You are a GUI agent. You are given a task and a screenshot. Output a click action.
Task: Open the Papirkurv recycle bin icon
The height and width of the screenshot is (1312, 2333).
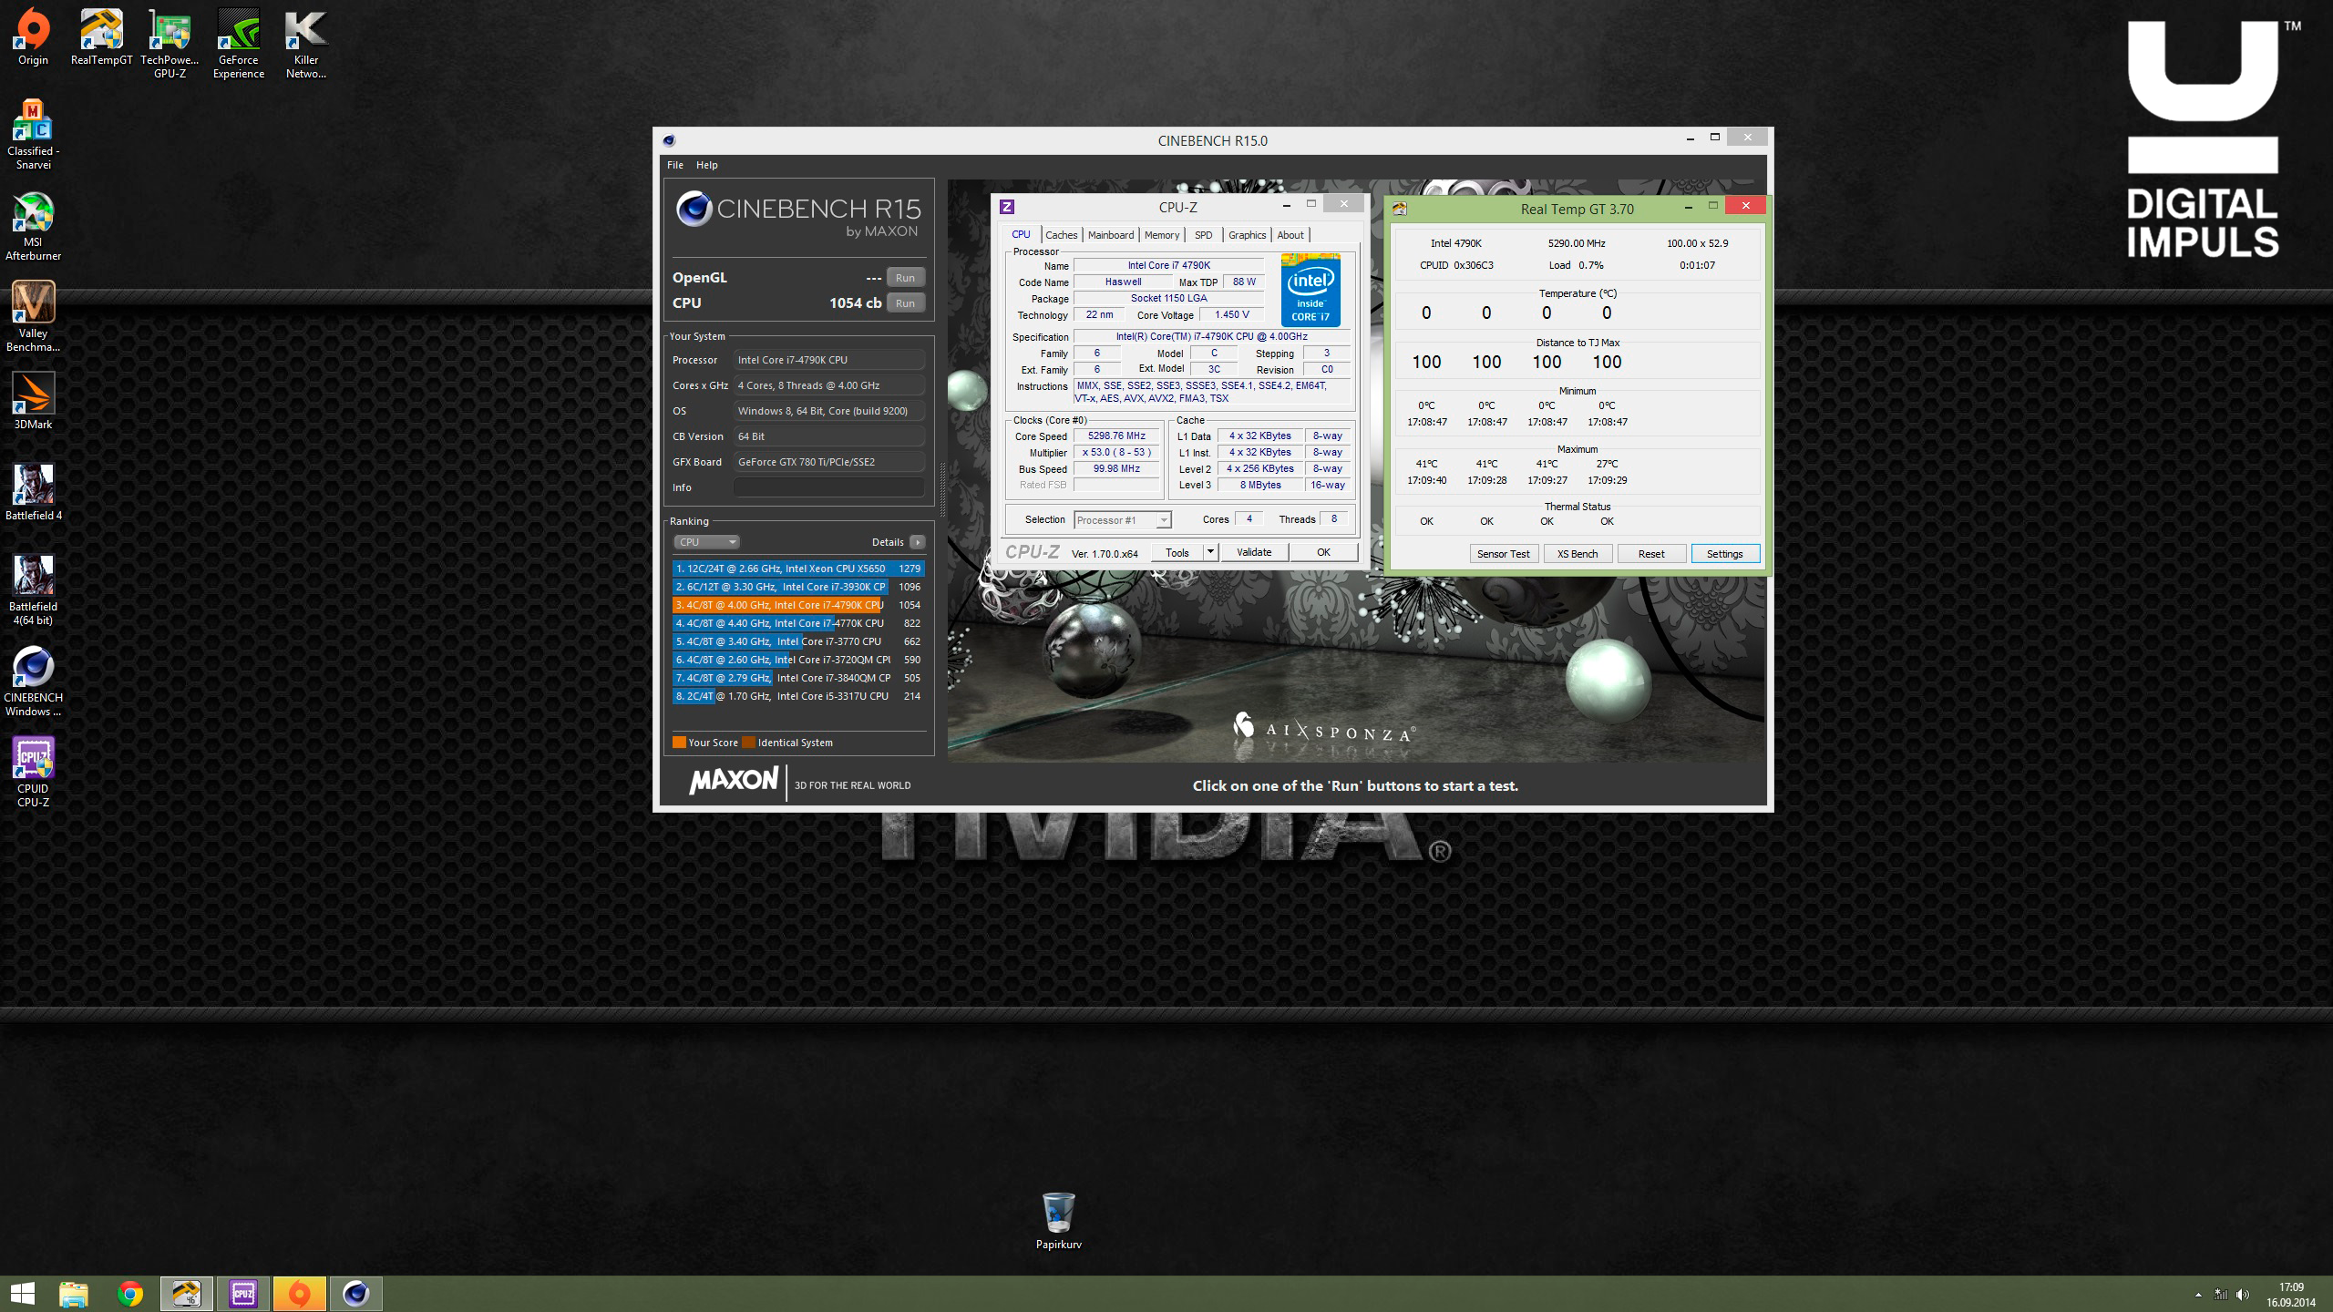point(1058,1221)
